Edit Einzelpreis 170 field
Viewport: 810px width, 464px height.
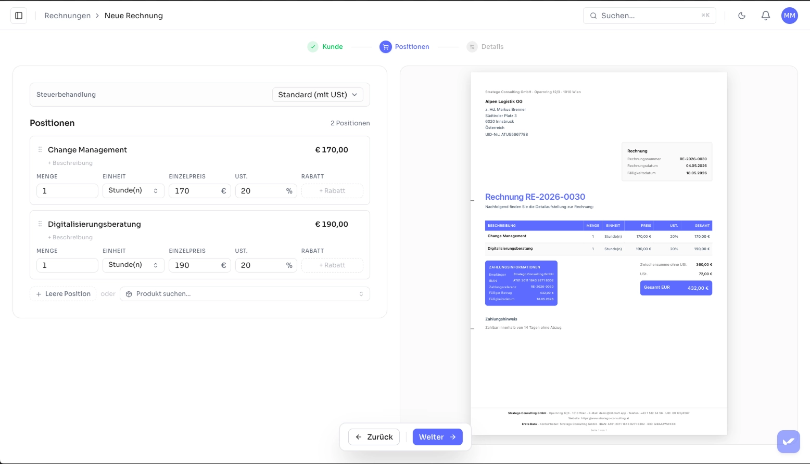pyautogui.click(x=199, y=191)
